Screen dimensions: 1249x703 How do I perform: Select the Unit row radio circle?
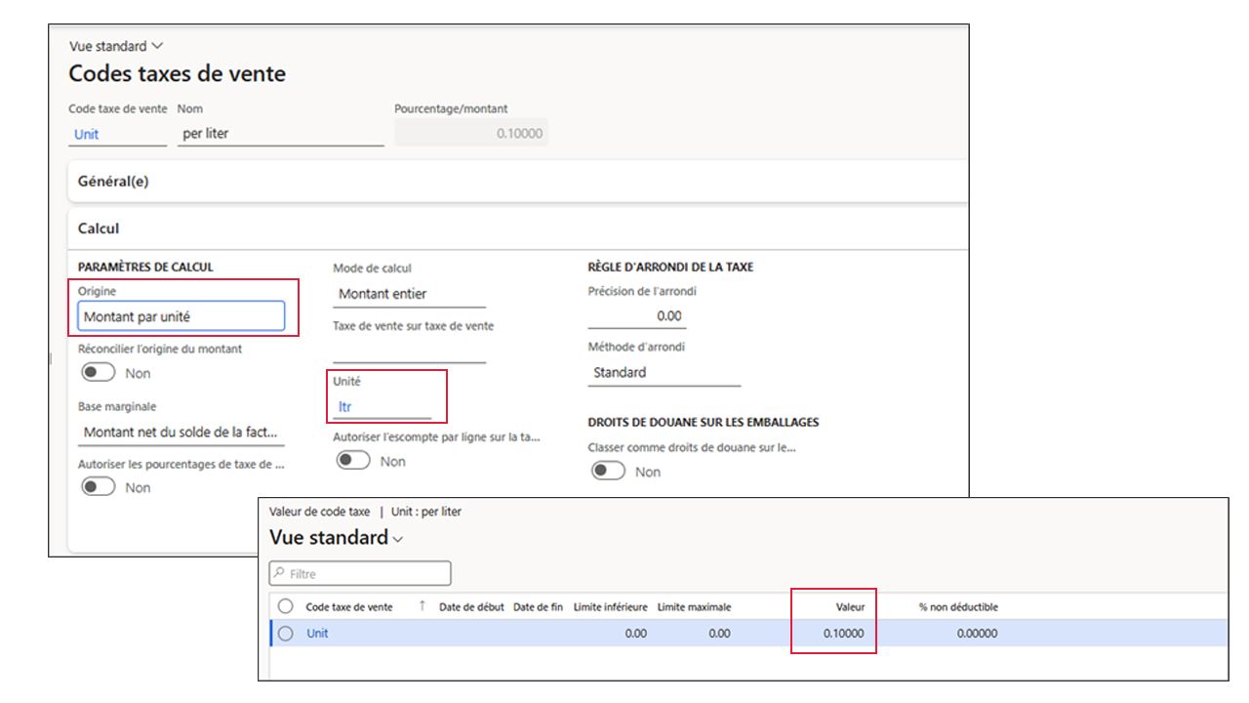click(285, 634)
